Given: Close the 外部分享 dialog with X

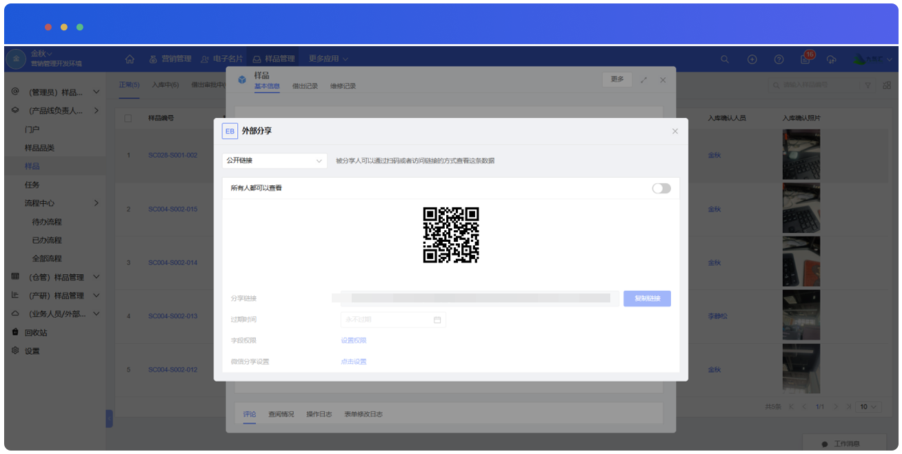Looking at the screenshot, I should pyautogui.click(x=674, y=131).
